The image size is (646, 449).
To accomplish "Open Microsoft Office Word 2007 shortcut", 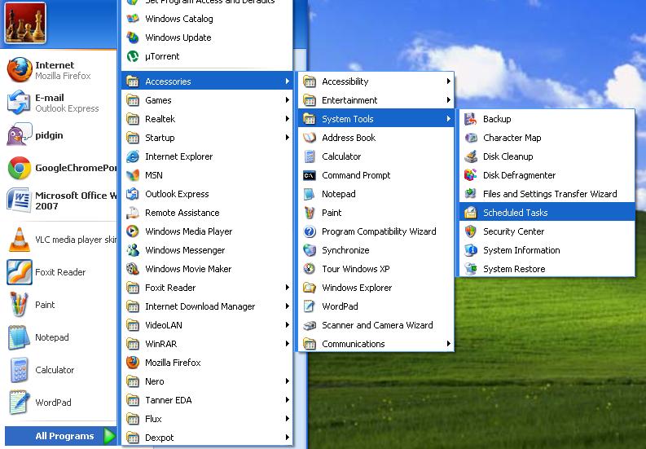I will pyautogui.click(x=61, y=200).
